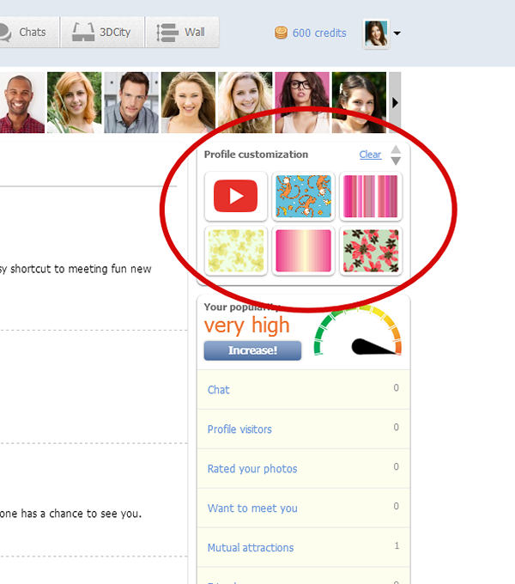Click the woman with glasses photo
Screen dimensions: 515x584
[302, 102]
